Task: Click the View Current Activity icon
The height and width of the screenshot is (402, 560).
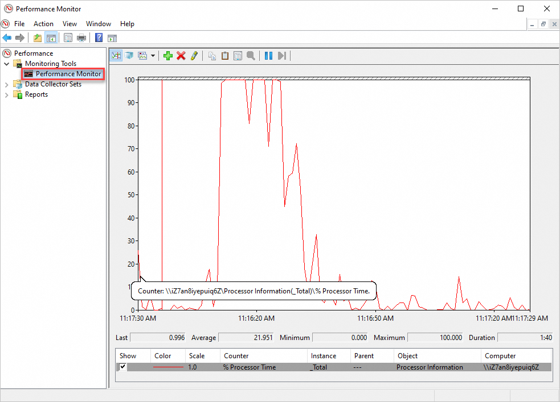Action: pyautogui.click(x=116, y=56)
